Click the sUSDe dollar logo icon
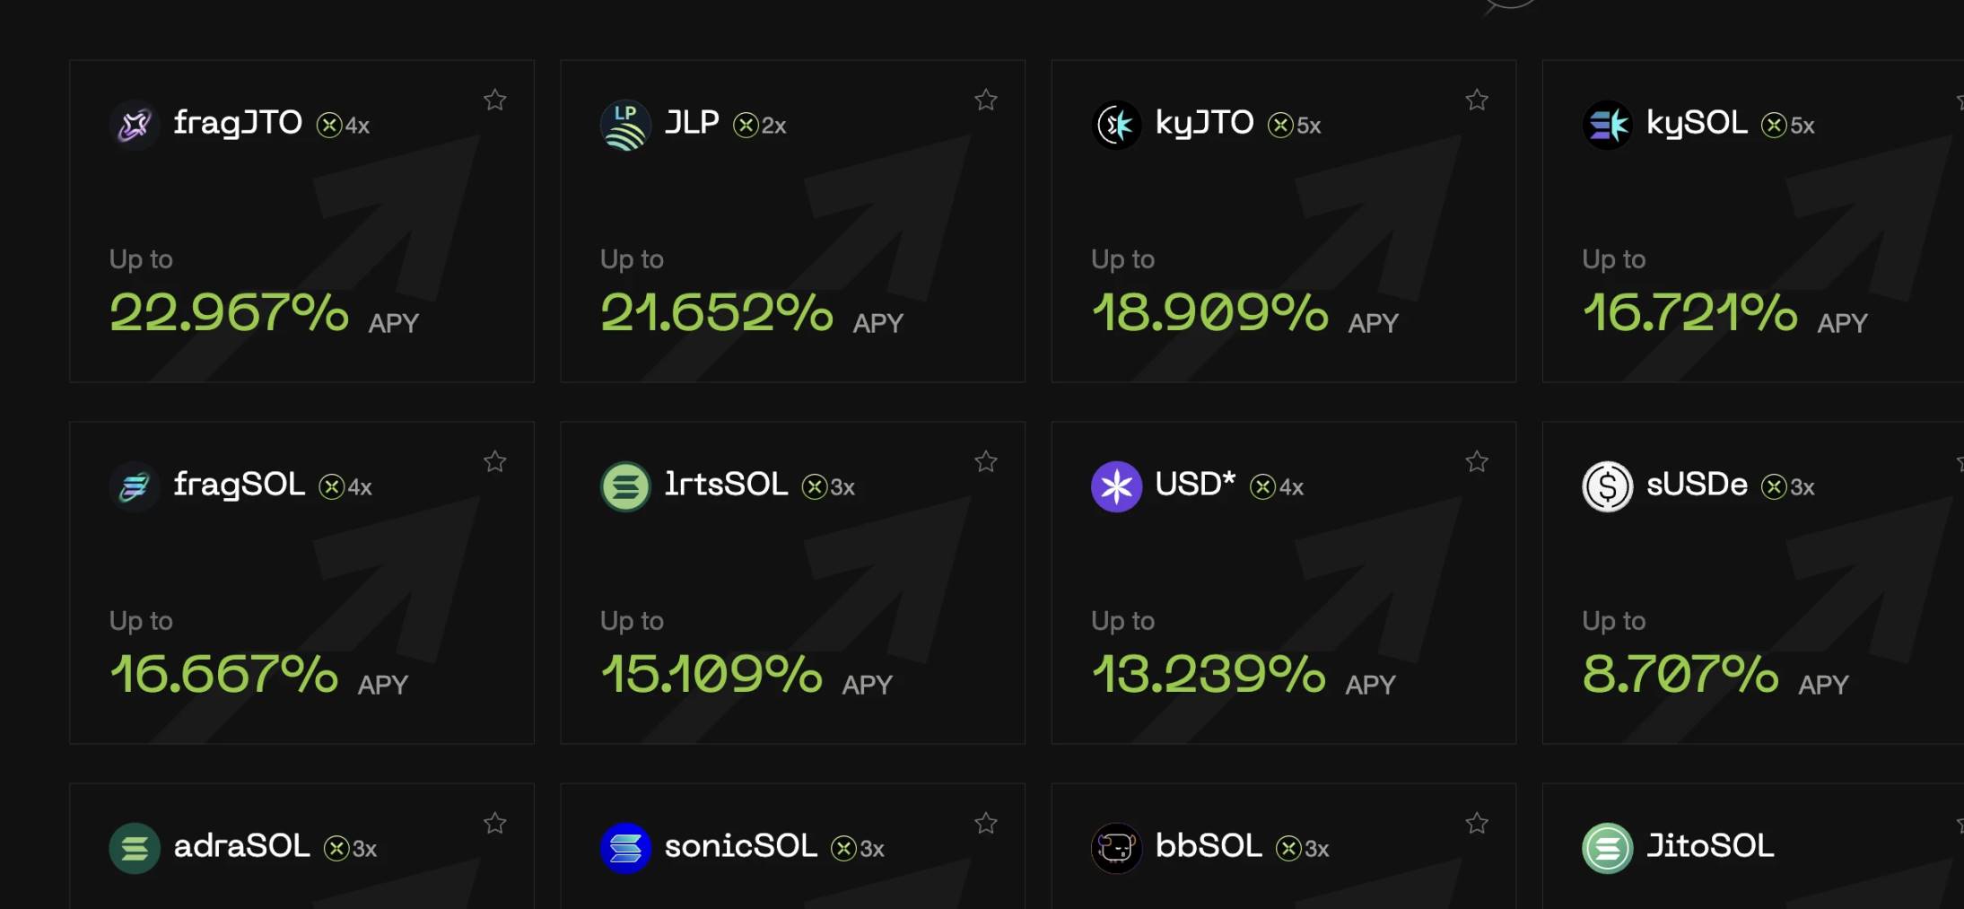The width and height of the screenshot is (1964, 909). click(x=1607, y=486)
